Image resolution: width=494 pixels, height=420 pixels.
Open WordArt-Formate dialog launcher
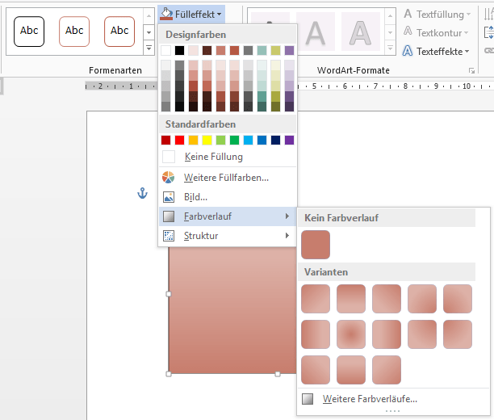(471, 71)
